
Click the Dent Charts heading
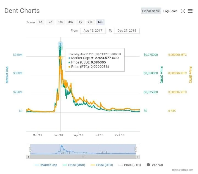pos(22,11)
